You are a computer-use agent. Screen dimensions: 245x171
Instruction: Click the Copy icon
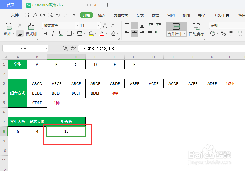20,33
